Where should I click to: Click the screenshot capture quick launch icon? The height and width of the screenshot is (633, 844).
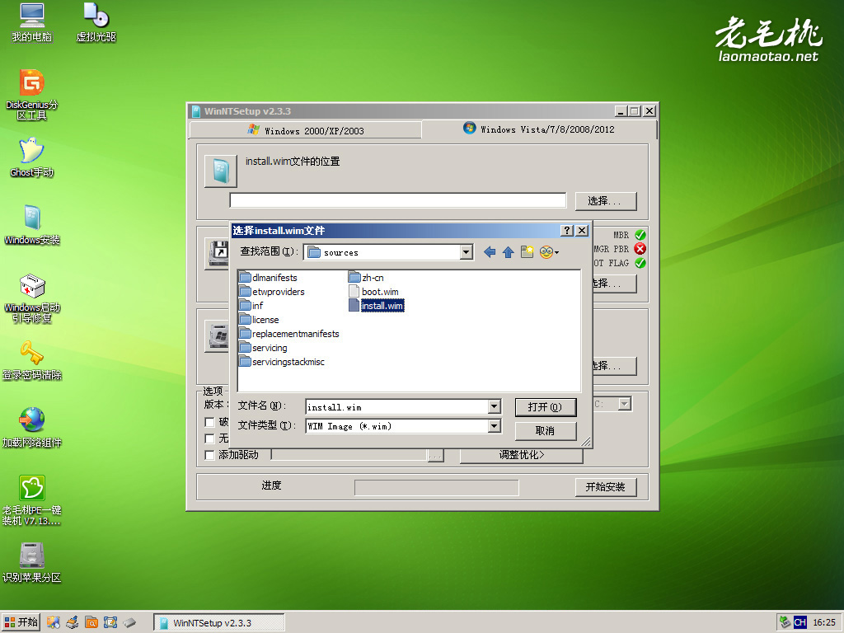tap(110, 623)
